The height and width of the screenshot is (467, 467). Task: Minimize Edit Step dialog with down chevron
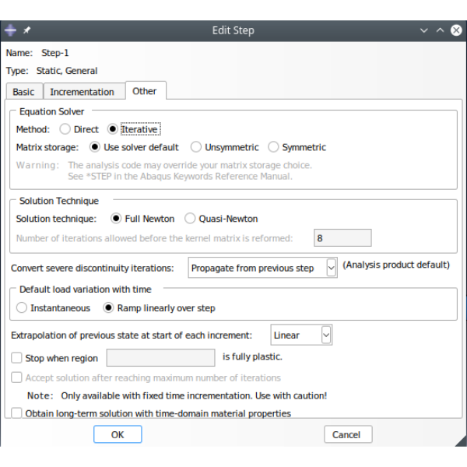[423, 30]
